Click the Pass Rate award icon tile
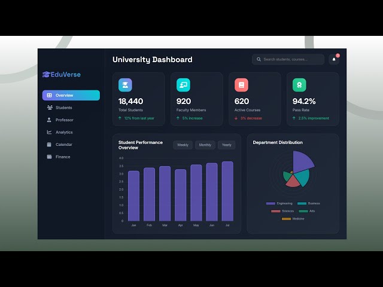Viewport: 383px width, 287px height. click(x=299, y=85)
